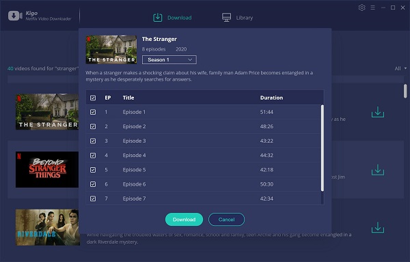The width and height of the screenshot is (410, 262).
Task: Deselect the Episode 7 checkbox
Action: pyautogui.click(x=93, y=199)
